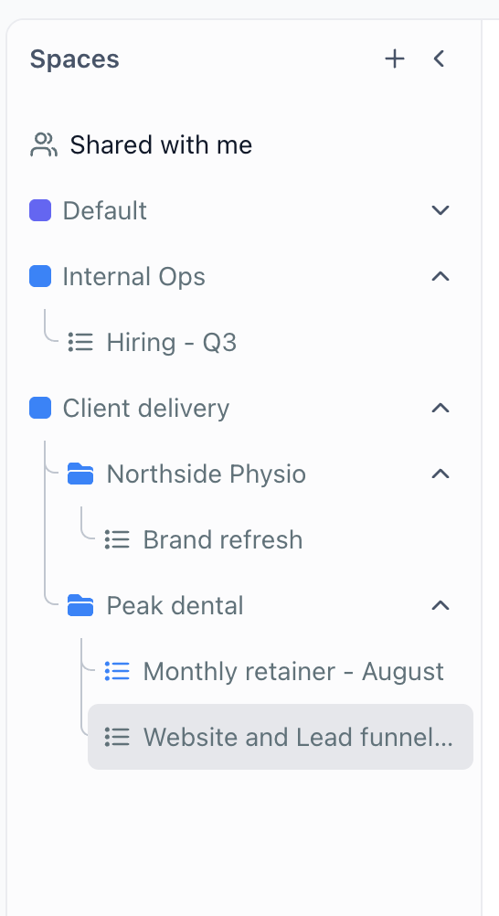Click the plus icon to add a space
The width and height of the screenshot is (499, 916).
[x=395, y=59]
